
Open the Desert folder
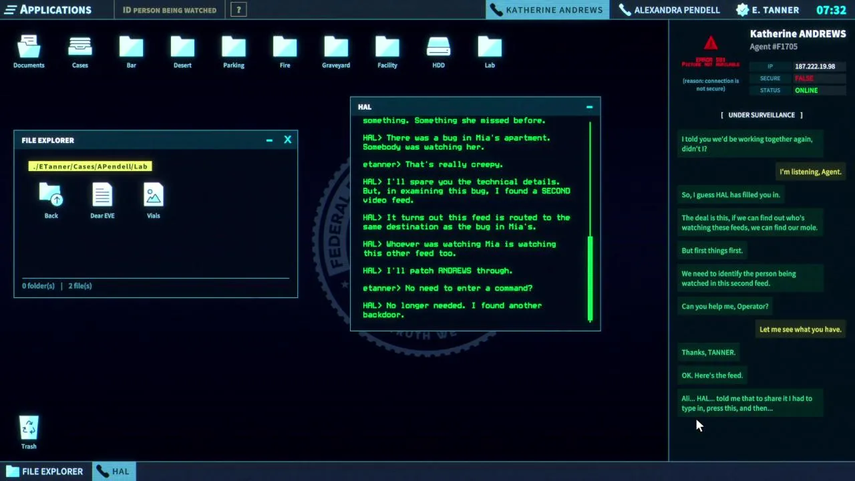(x=182, y=51)
